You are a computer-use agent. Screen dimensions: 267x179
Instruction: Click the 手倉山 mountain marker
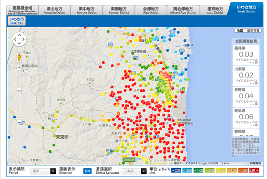pyautogui.click(x=27, y=57)
